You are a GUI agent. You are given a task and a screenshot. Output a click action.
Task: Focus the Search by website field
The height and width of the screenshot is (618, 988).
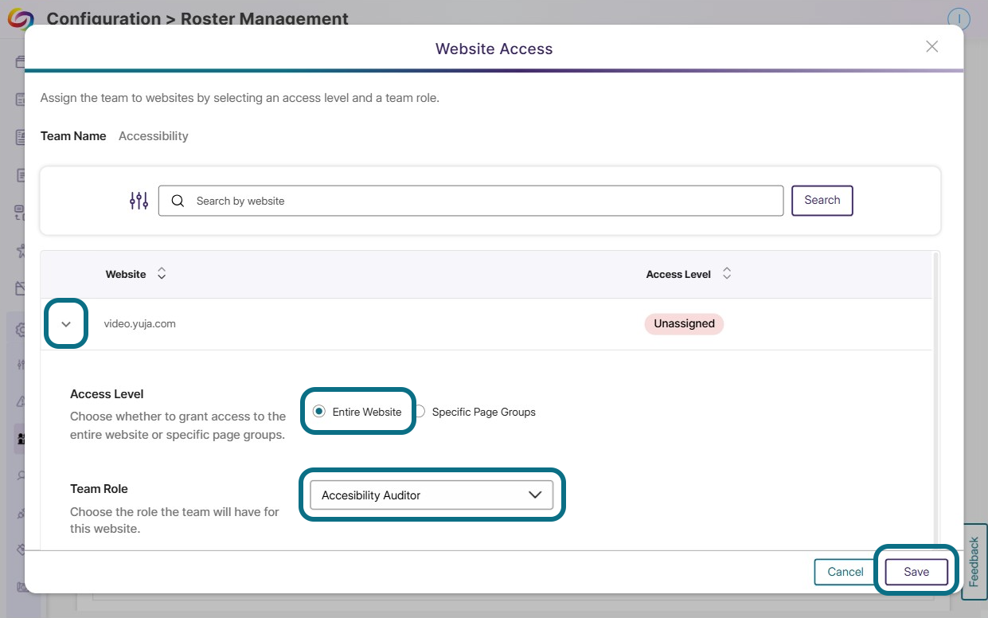[x=471, y=201]
